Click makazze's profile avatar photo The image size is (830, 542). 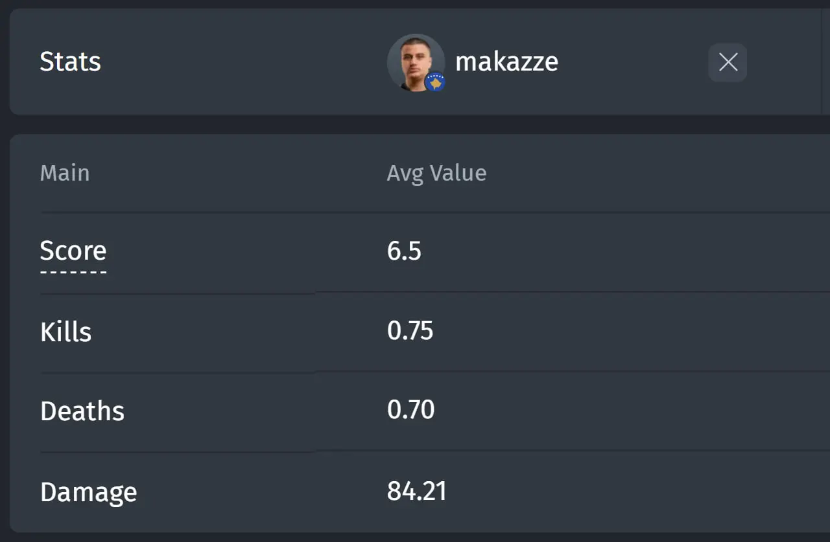point(416,62)
